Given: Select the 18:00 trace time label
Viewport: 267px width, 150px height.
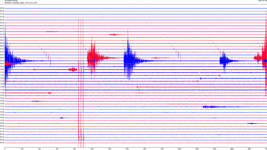Looking at the screenshot, I should point(2,112).
